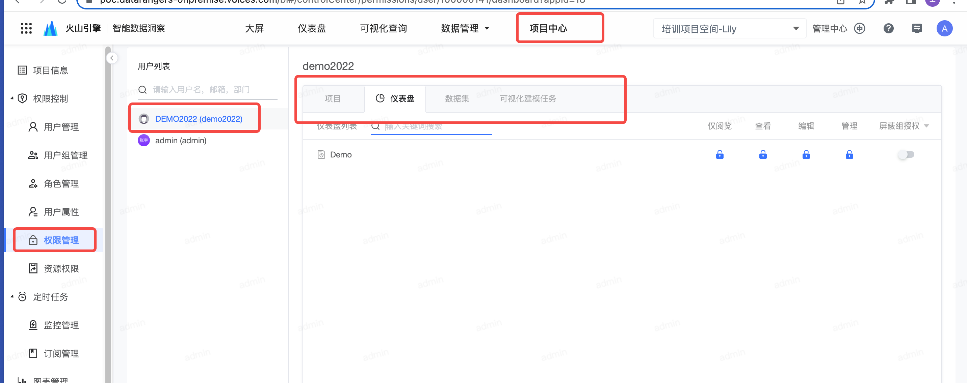
Task: Click the manage lock icon for Demo
Action: (849, 155)
